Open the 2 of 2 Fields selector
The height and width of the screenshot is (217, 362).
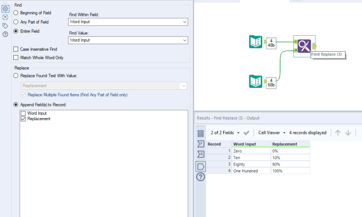click(x=225, y=133)
